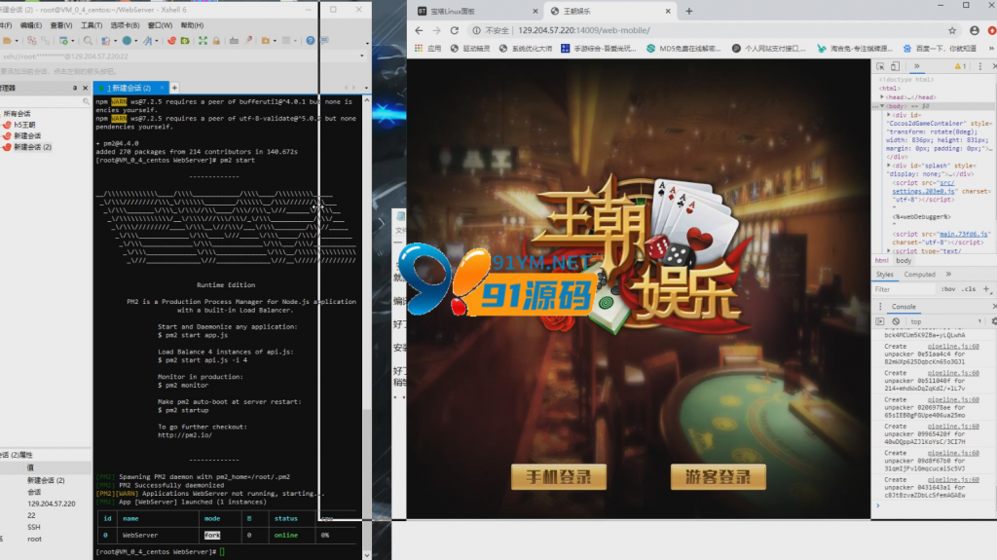
Task: Click the chat bubble icon in Xshell toolbar
Action: (324, 41)
